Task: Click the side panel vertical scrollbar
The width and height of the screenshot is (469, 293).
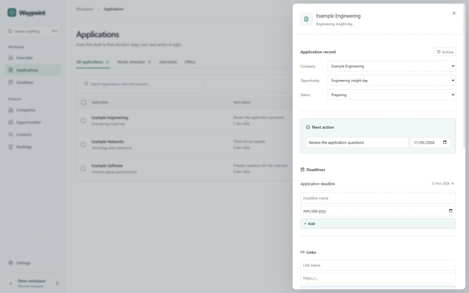Action: (464, 76)
